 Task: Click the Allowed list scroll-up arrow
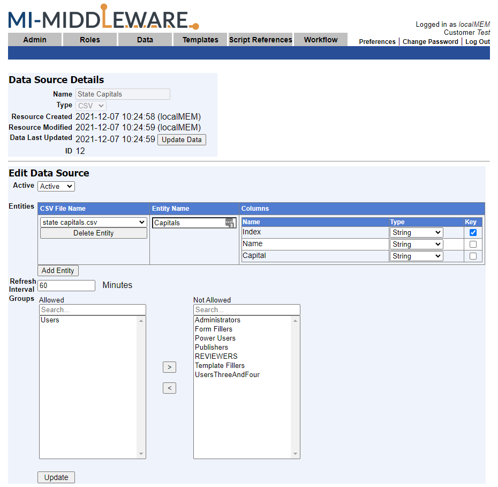141,321
